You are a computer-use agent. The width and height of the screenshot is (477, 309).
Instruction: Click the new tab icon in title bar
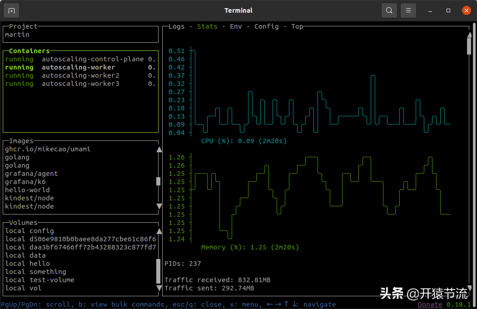[x=11, y=10]
